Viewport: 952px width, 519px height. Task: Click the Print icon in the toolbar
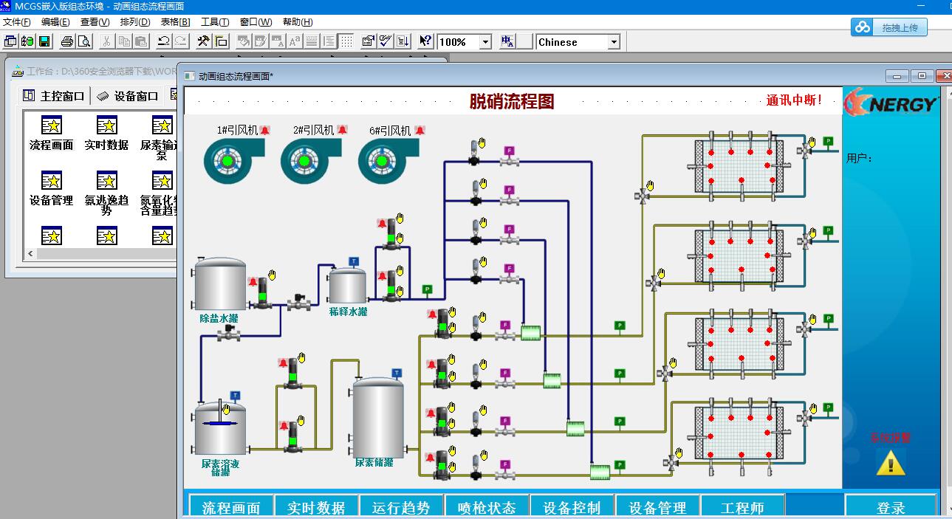tap(67, 41)
